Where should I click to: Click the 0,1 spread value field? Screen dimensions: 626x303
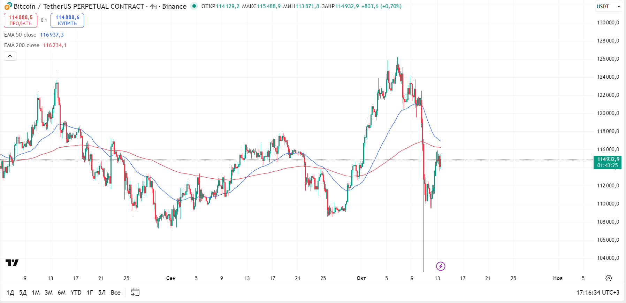44,20
